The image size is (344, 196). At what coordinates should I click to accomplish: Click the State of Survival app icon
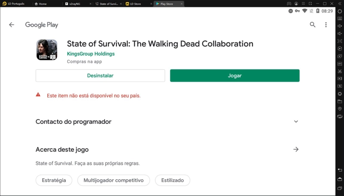pos(47,50)
